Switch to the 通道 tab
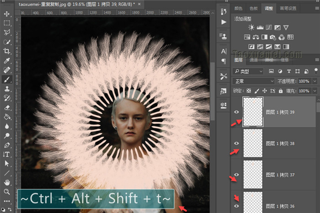Viewport: 320px width, 213px height. click(253, 60)
